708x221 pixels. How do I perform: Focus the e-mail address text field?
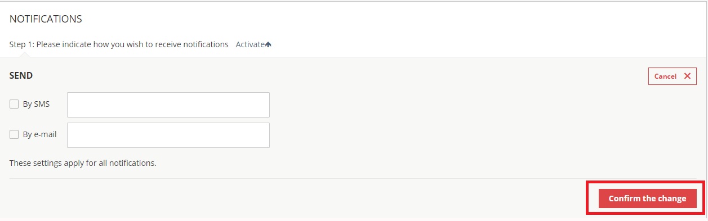tap(168, 135)
